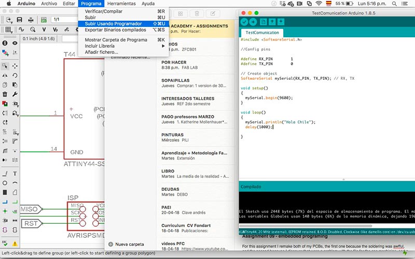Screen dimensions: 415x259
Task: Open the DEUDAS note
Action: [195, 192]
